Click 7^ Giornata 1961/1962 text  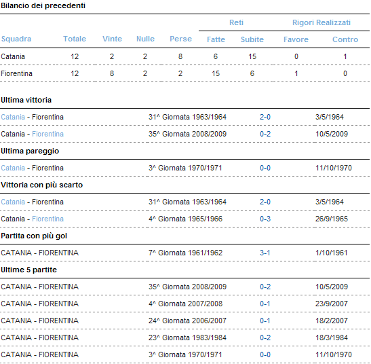point(186,253)
